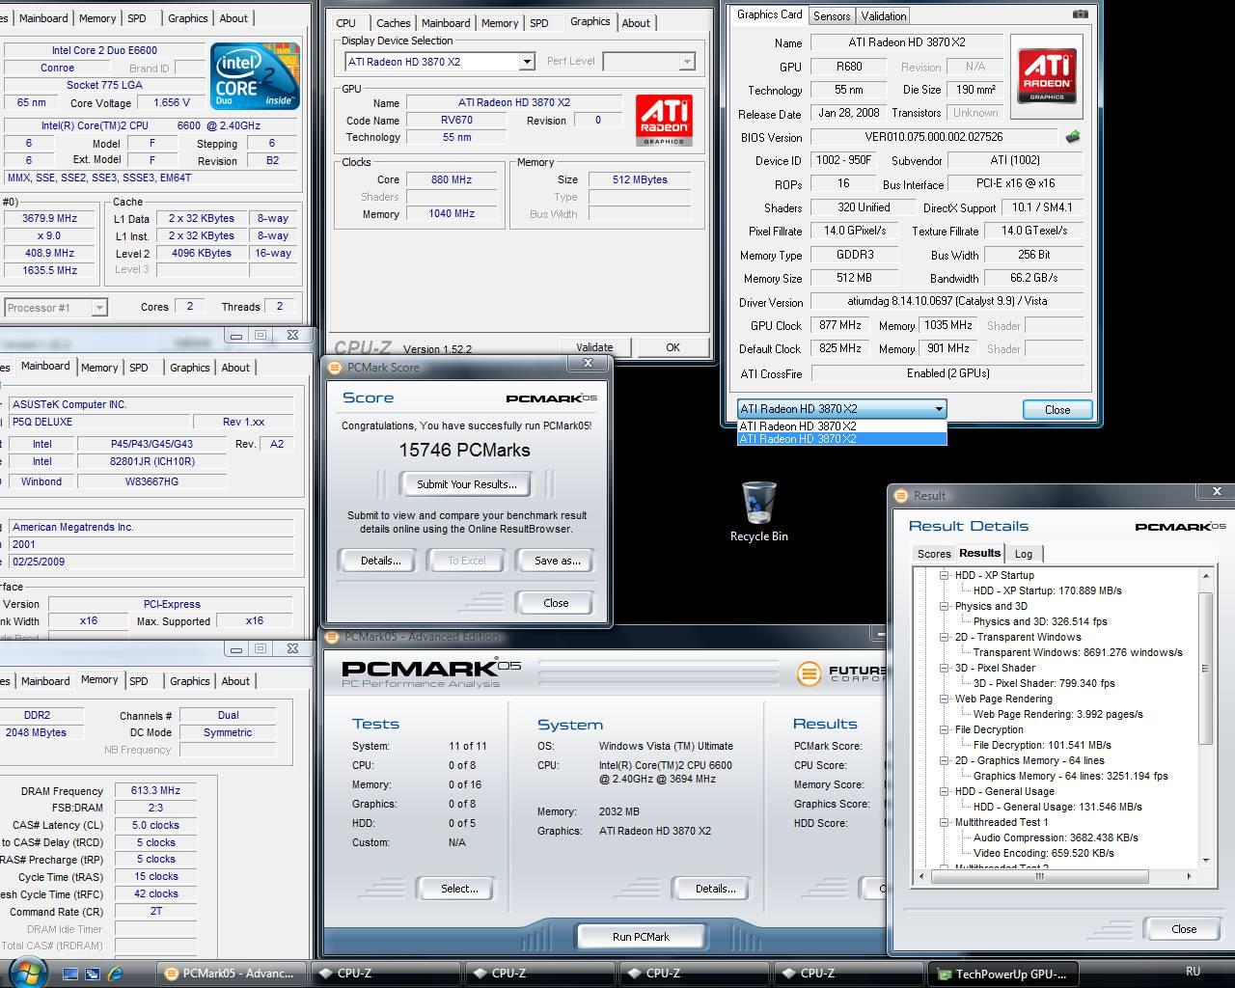This screenshot has width=1235, height=988.
Task: Collapse the HDD - XP Startup tree node
Action: [945, 575]
